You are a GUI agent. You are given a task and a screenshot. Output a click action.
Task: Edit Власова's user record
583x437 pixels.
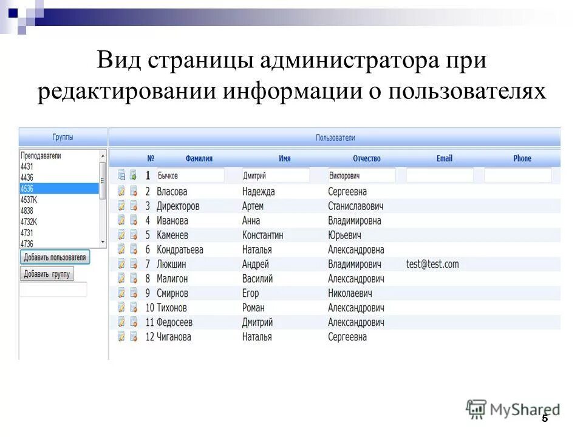tap(121, 191)
